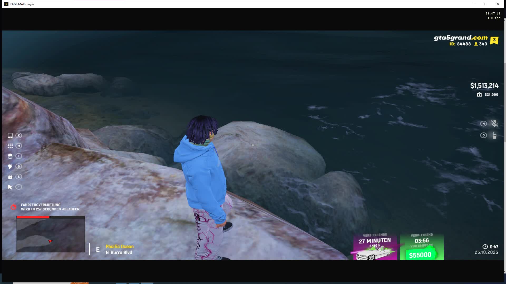506x284 pixels.
Task: Click the red stopwatch rental timer icon
Action: pos(13,207)
